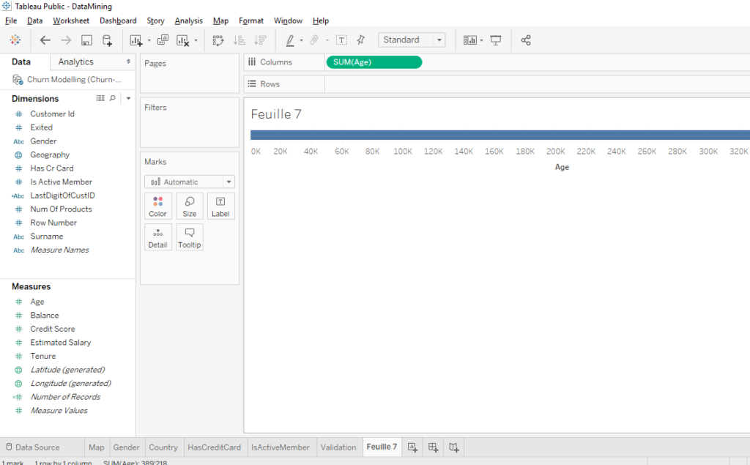Image resolution: width=750 pixels, height=465 pixels.
Task: Sort descending with the toolbar icon
Action: coord(261,40)
